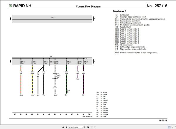Click the left arrow beside the J519 bar

(11, 19)
